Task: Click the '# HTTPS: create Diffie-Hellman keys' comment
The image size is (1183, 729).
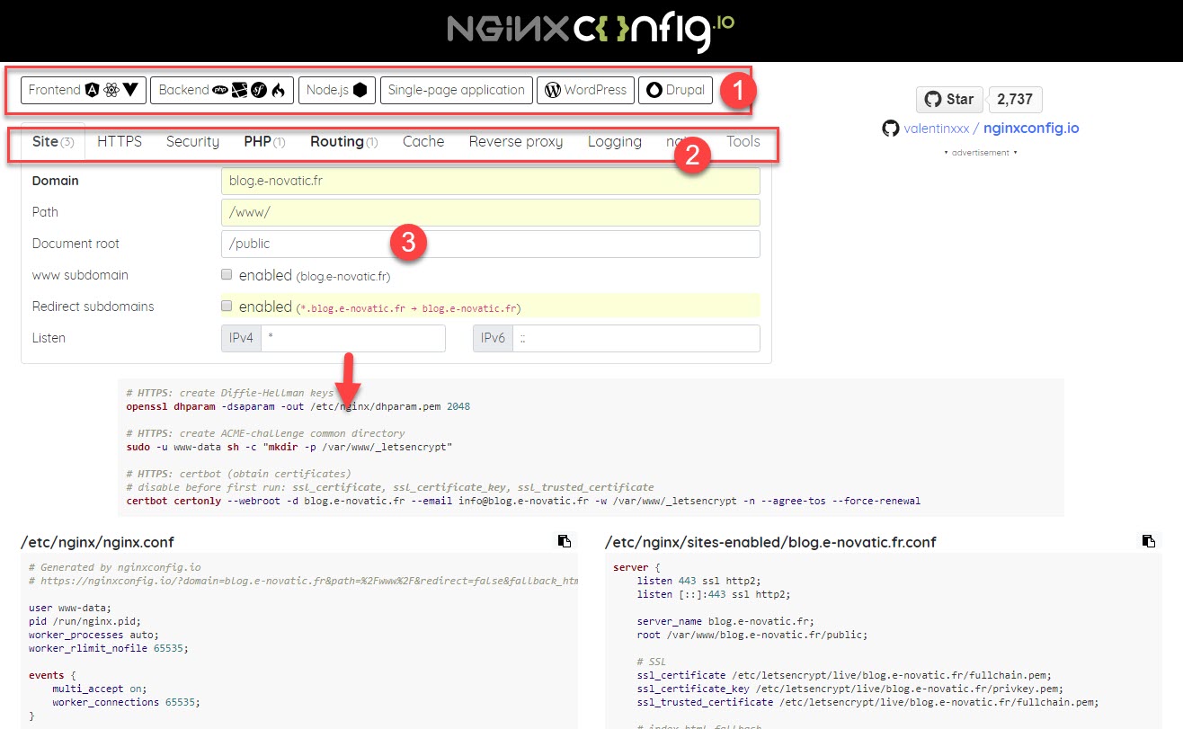Action: point(230,393)
